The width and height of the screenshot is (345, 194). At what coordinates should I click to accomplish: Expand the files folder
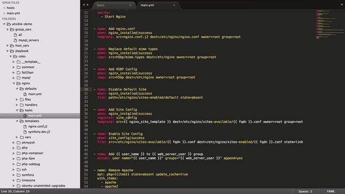point(17,99)
